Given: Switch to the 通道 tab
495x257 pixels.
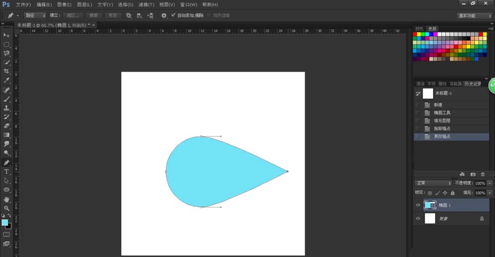Looking at the screenshot, I should pyautogui.click(x=420, y=84).
